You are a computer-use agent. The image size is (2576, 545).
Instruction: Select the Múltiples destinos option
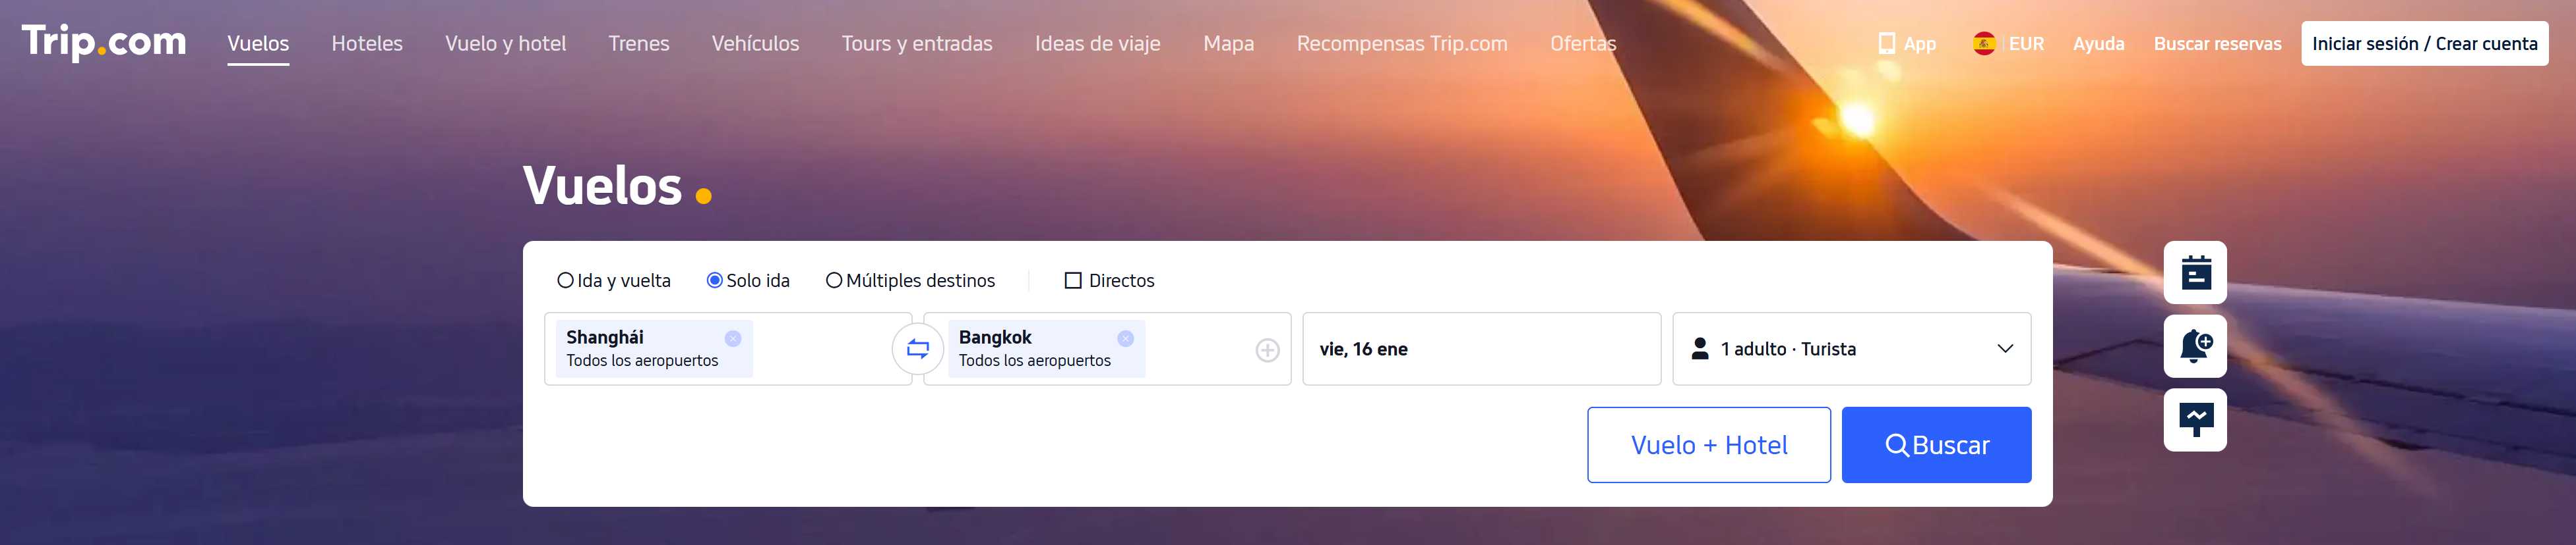coord(834,280)
